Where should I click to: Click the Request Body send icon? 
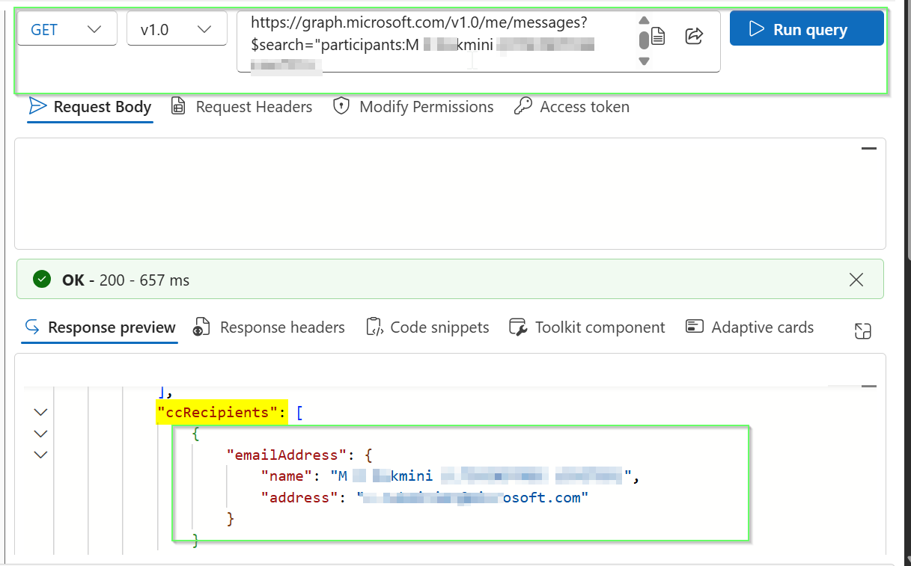(37, 106)
